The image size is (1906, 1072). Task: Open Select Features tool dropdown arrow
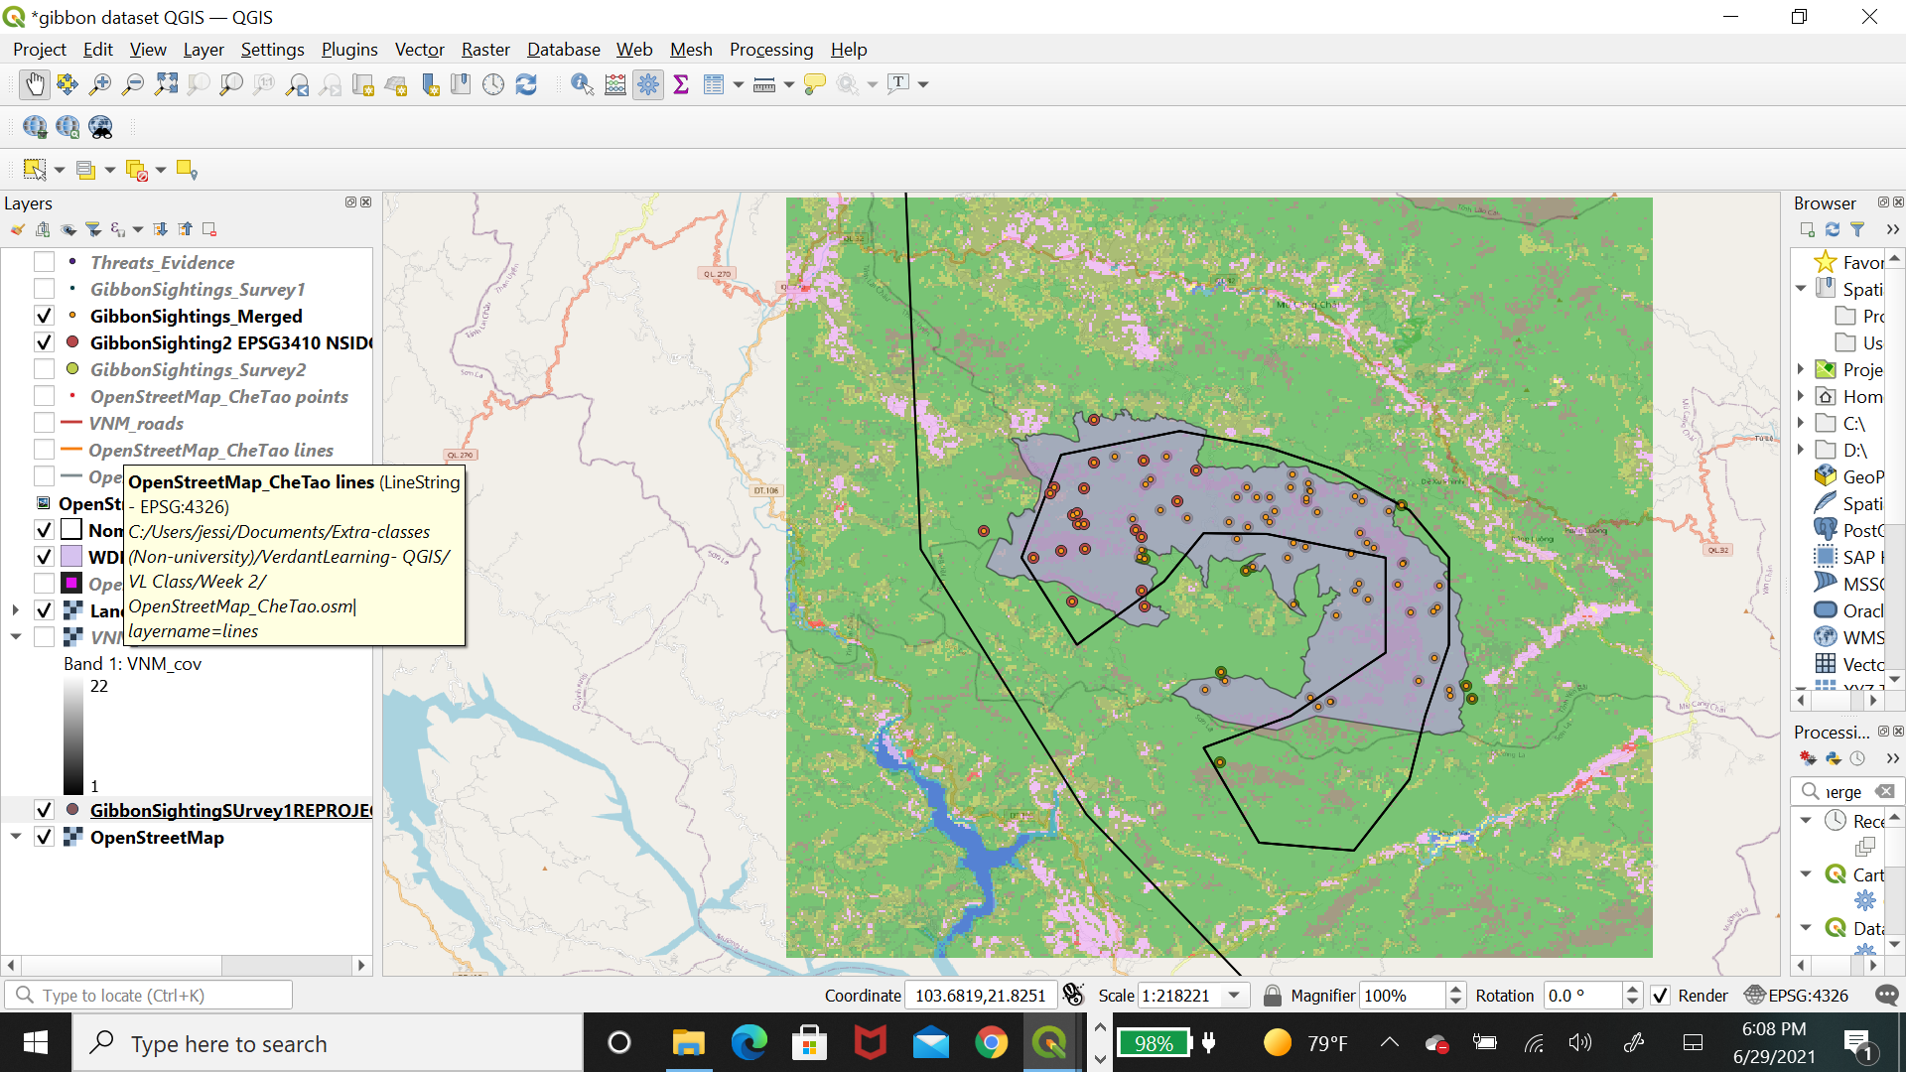(60, 170)
